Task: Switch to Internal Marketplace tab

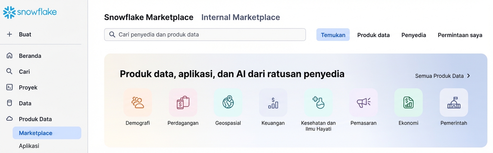Action: pos(240,17)
